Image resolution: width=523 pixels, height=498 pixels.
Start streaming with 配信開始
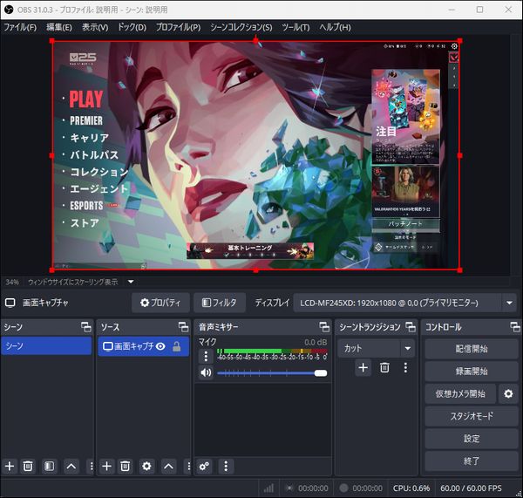[472, 349]
